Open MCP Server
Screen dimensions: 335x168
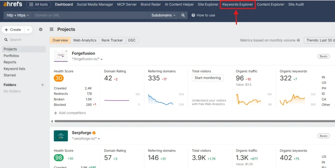[x=127, y=4]
